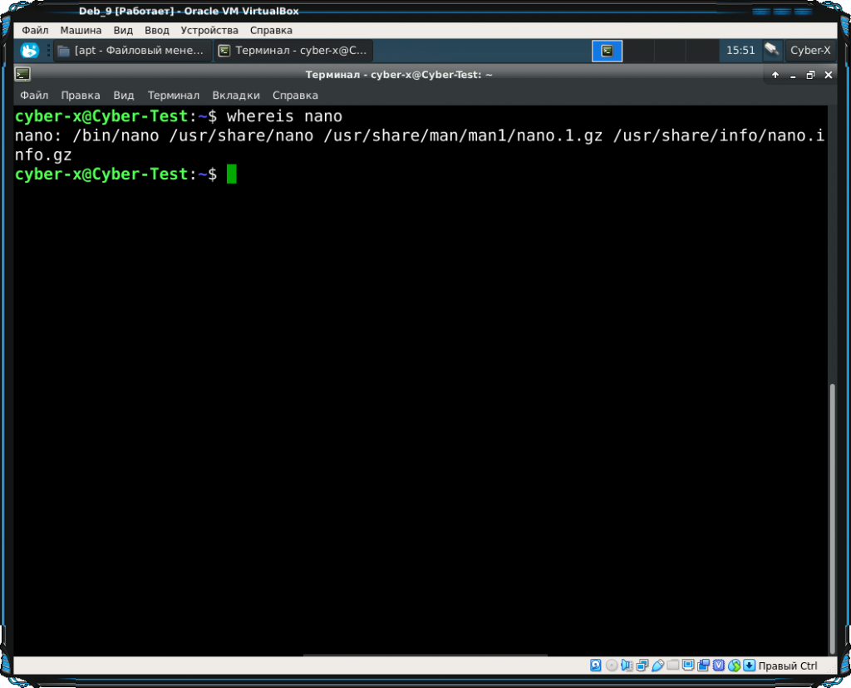
Task: Open terminal Справка menu
Action: click(295, 96)
